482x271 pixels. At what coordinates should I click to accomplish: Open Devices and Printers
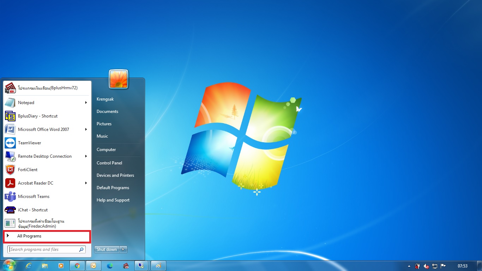point(115,175)
